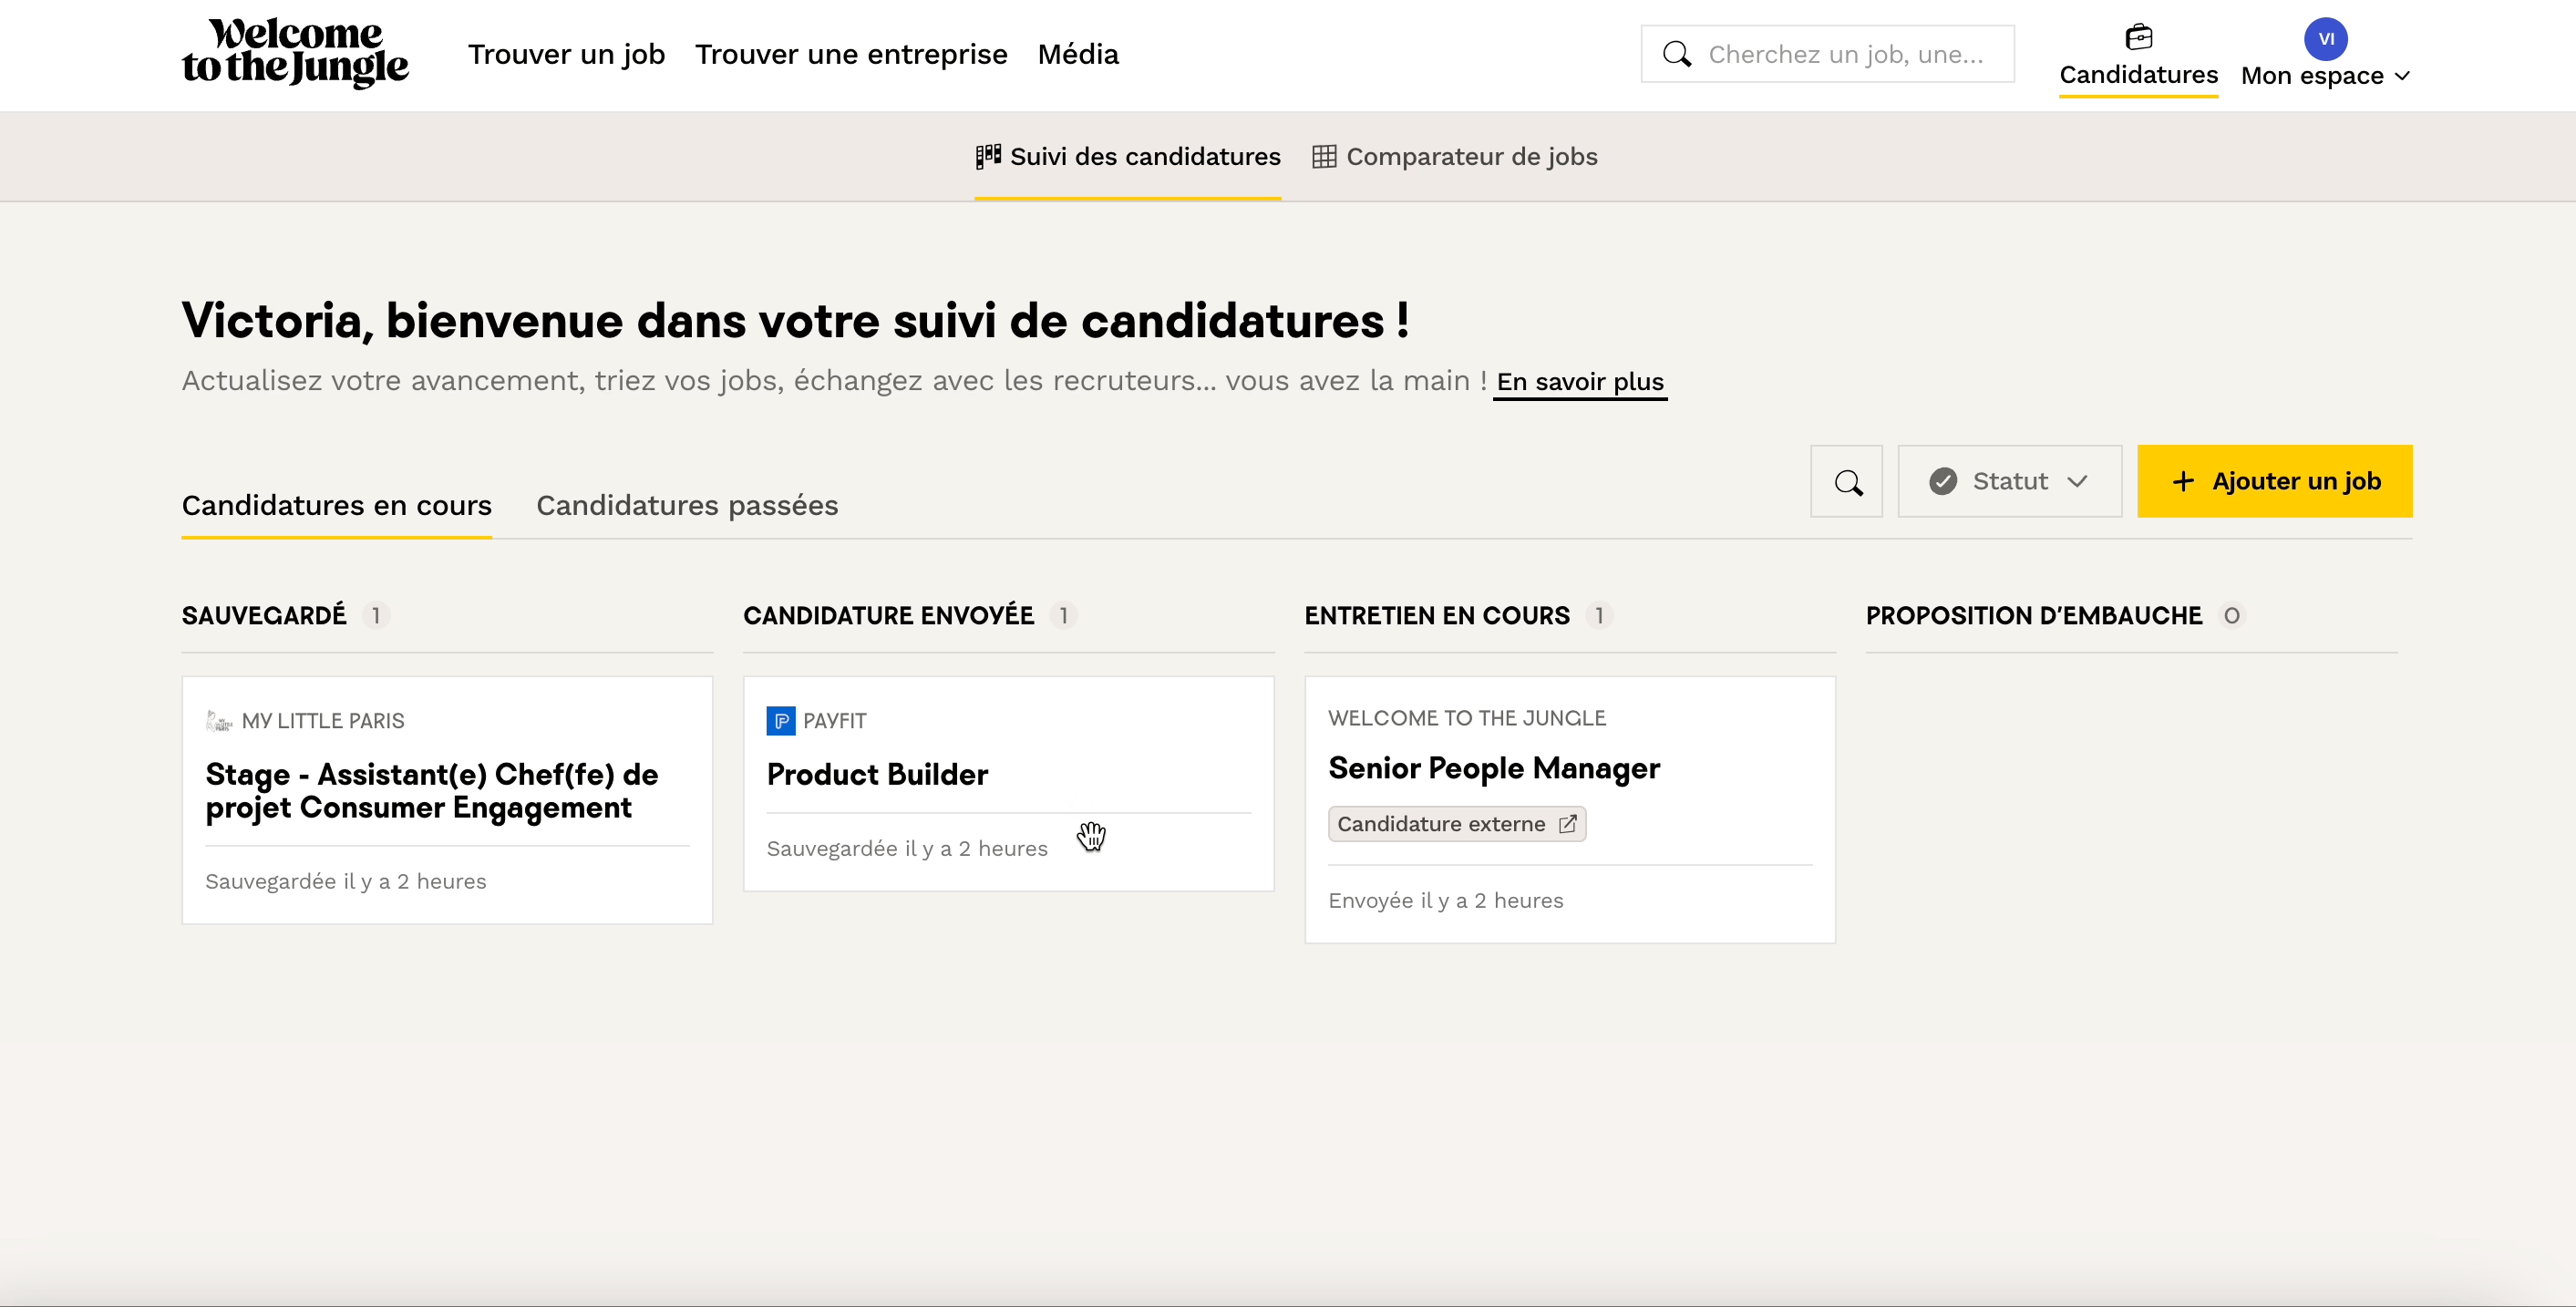
Task: Follow the En savoir plus link
Action: (x=1579, y=382)
